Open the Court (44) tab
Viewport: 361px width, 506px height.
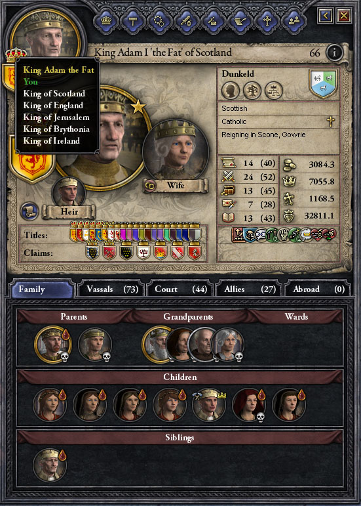pyautogui.click(x=180, y=289)
